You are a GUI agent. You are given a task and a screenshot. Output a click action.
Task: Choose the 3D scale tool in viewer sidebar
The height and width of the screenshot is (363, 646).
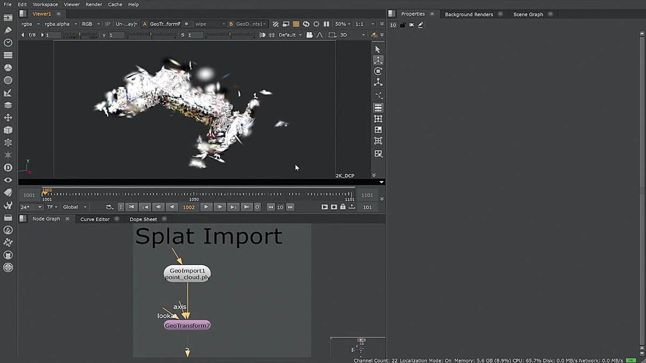pyautogui.click(x=378, y=82)
